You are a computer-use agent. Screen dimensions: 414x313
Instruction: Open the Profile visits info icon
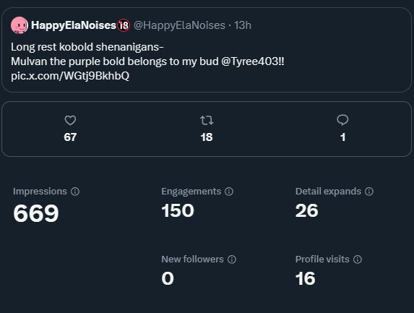click(358, 260)
